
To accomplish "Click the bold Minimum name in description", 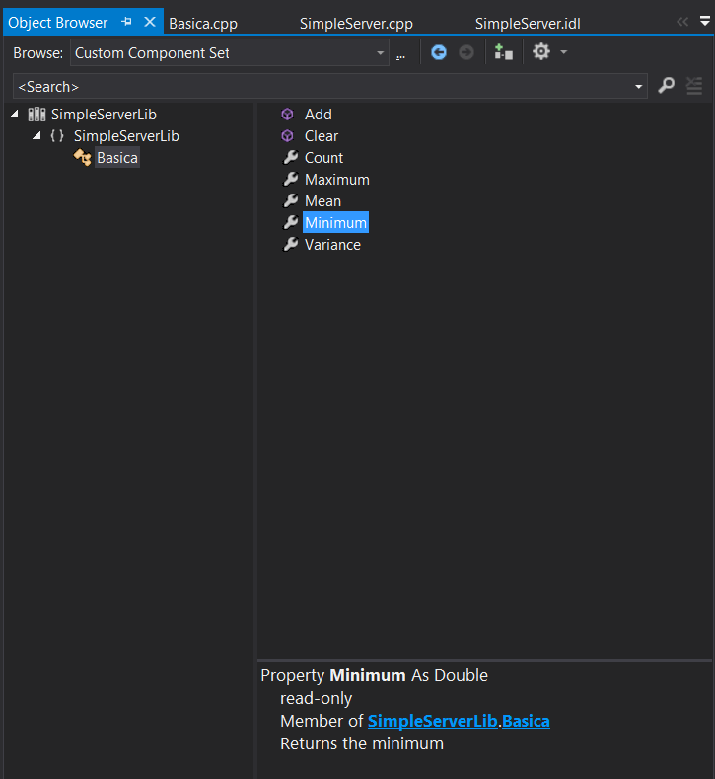I will pos(368,675).
